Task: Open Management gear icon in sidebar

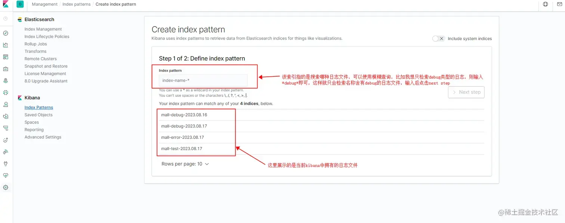Action: point(6,187)
